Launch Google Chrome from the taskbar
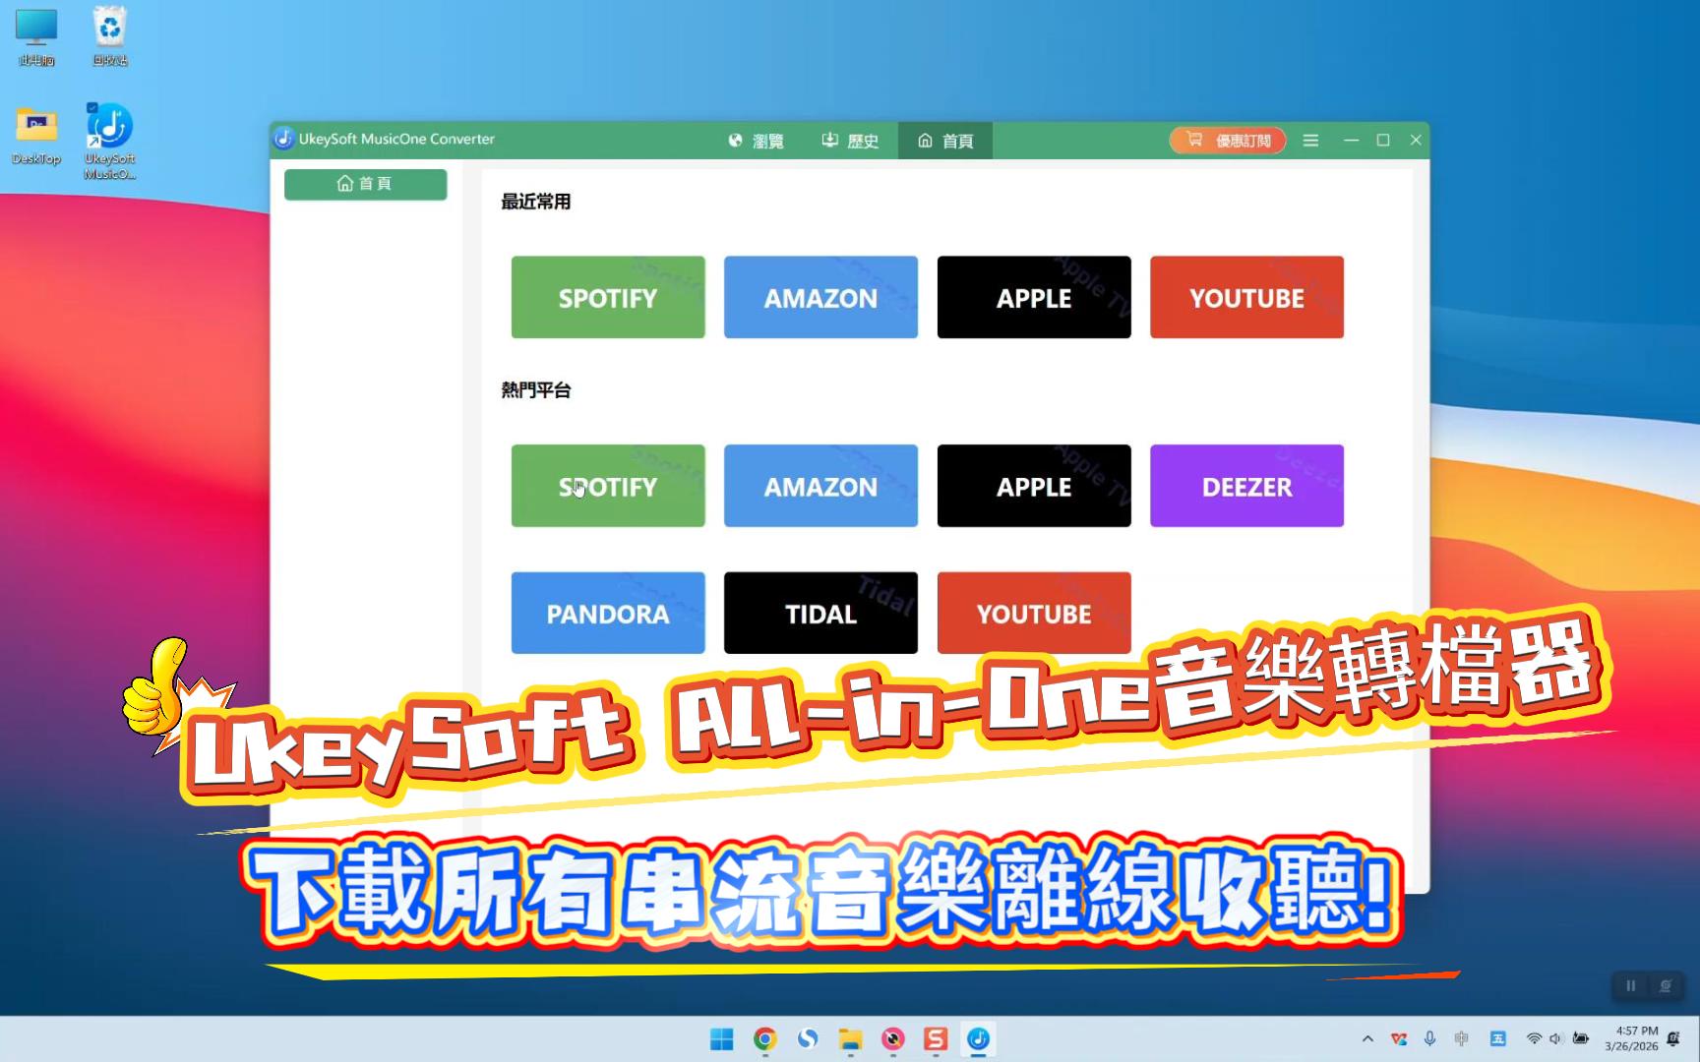The image size is (1700, 1062). click(x=764, y=1039)
